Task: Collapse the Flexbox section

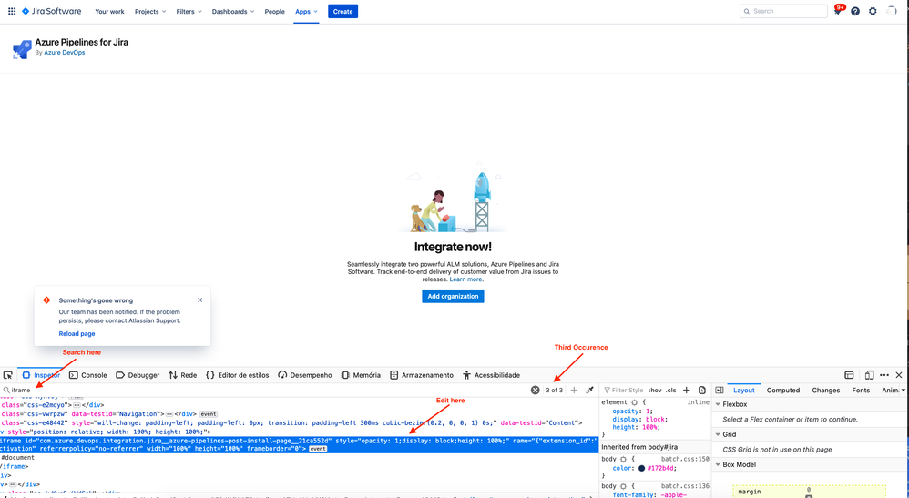Action: pos(718,404)
